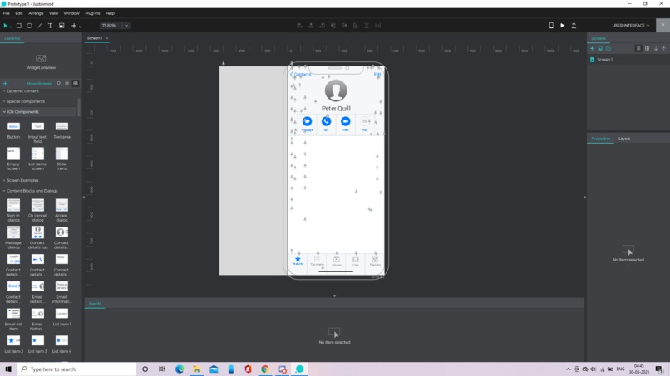
Task: Select the Screen 1 canvas tab
Action: pos(95,38)
